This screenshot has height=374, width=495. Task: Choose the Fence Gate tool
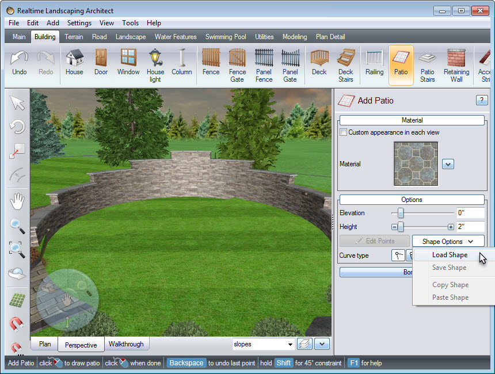click(237, 66)
